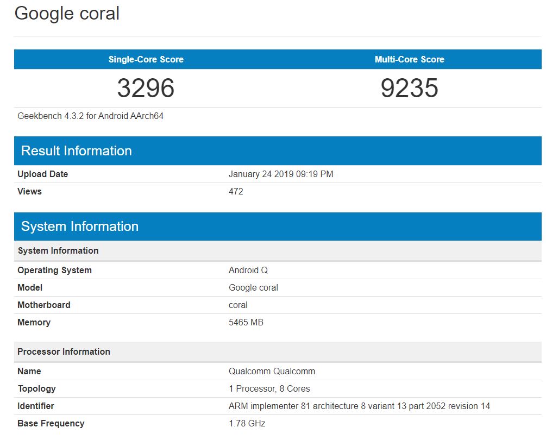Select the date January 24 2019 09:19 PM
The height and width of the screenshot is (440, 546).
[281, 174]
